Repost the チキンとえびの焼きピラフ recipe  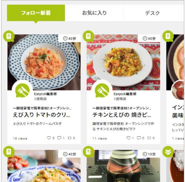(x=149, y=138)
